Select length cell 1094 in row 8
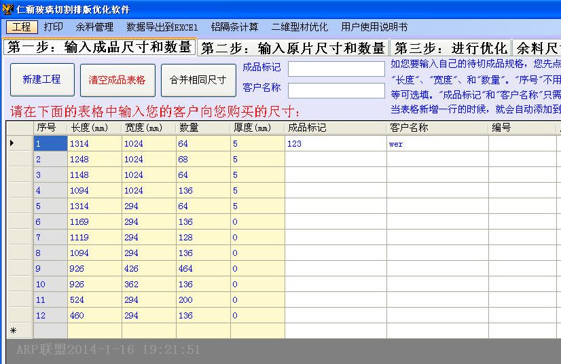 click(x=94, y=253)
